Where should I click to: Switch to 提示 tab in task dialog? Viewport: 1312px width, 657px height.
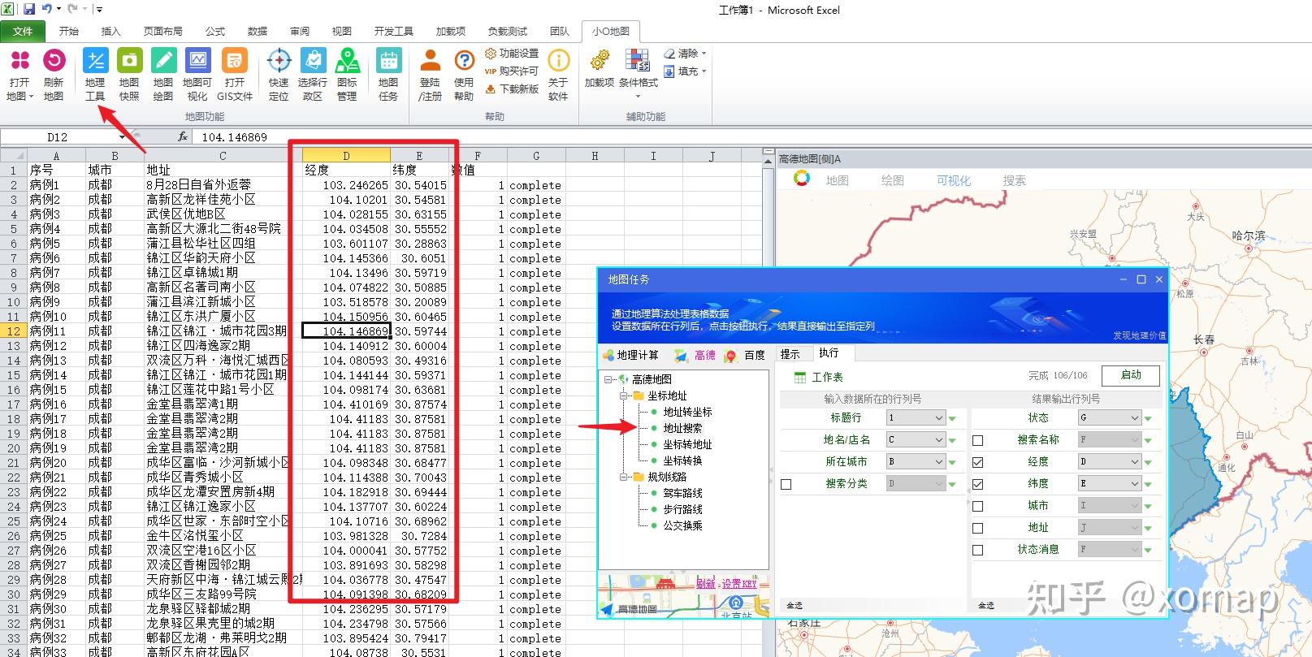(790, 354)
